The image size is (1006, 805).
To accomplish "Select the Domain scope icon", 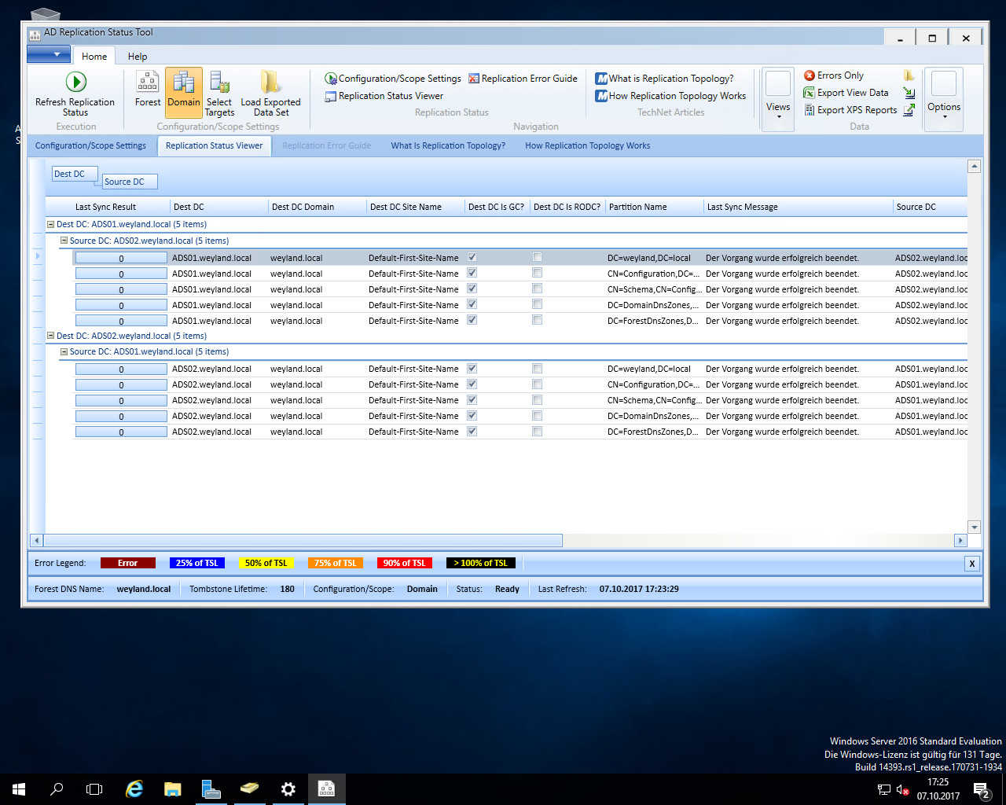I will (x=184, y=83).
